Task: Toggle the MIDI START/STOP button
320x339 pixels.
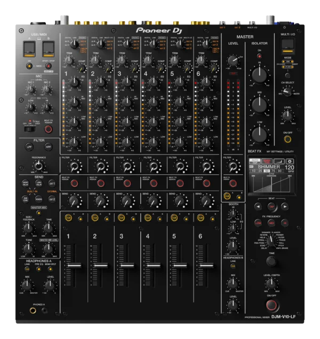Action: point(49,66)
